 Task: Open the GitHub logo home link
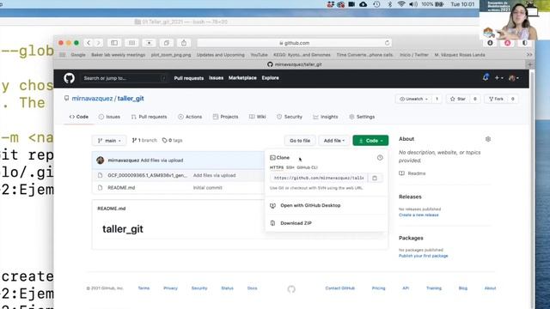[69, 78]
